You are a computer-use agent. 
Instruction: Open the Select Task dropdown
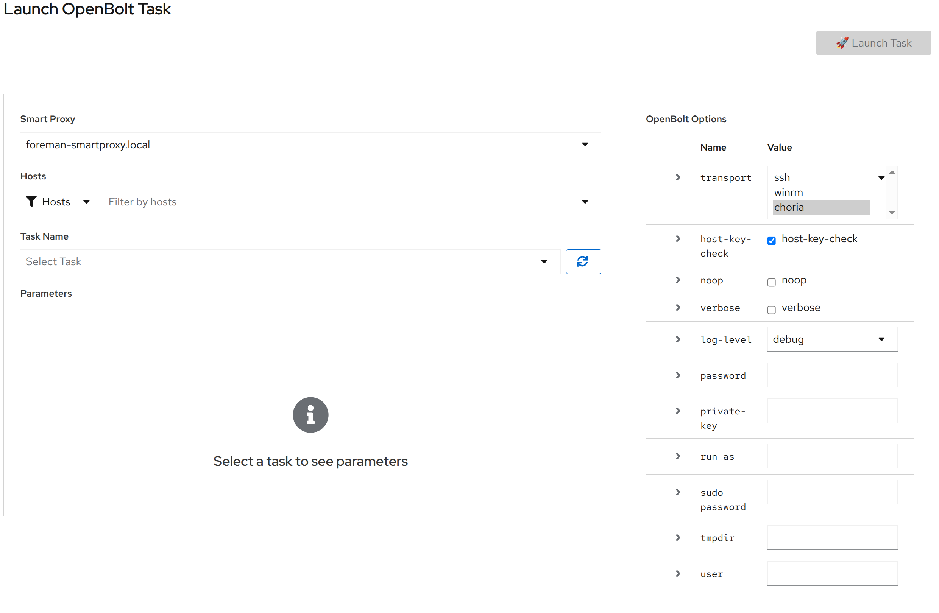pos(290,261)
